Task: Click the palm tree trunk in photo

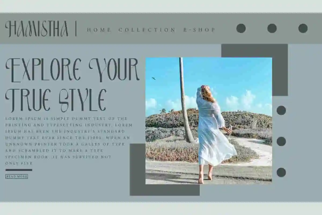Action: (x=184, y=102)
